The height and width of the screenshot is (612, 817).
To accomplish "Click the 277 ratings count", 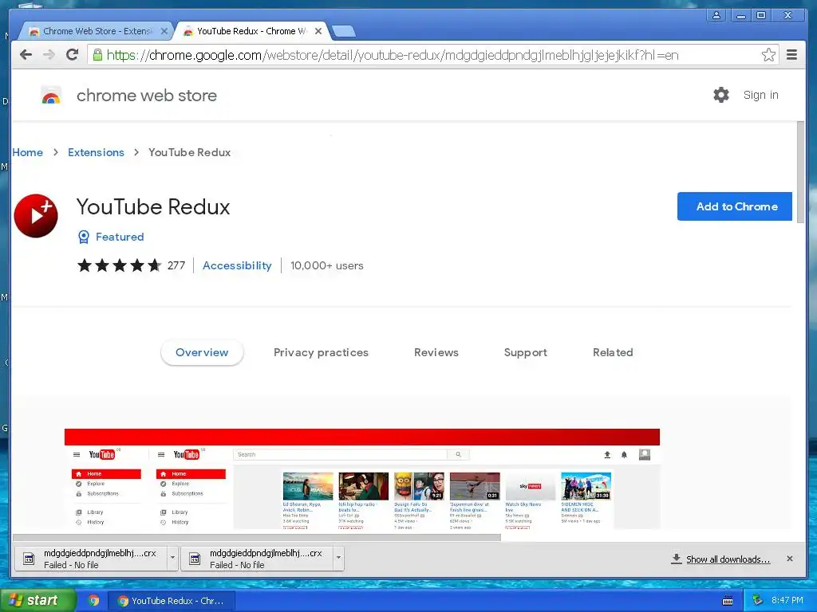I will [x=176, y=265].
